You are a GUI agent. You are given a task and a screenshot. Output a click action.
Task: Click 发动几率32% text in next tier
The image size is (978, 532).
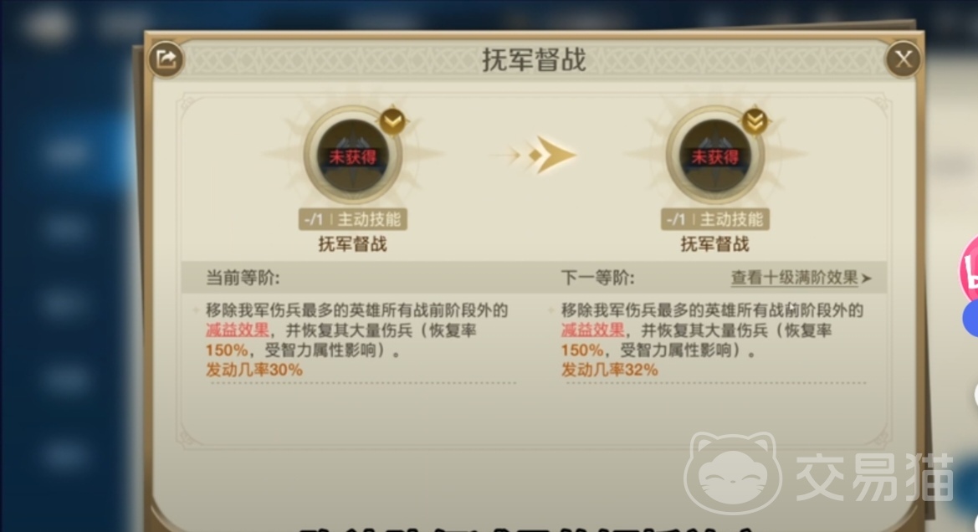609,370
